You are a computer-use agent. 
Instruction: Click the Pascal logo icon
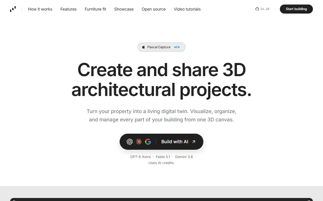13,9
